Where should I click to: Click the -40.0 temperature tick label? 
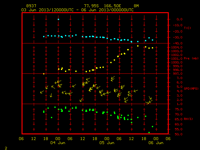(x=178, y=43)
